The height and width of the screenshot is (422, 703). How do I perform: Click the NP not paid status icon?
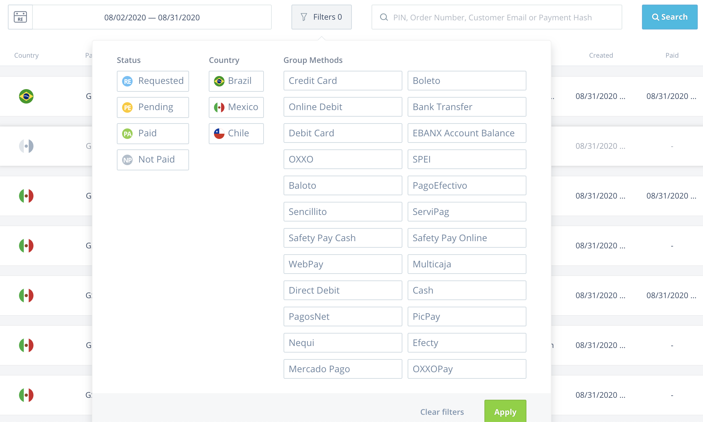coord(127,159)
